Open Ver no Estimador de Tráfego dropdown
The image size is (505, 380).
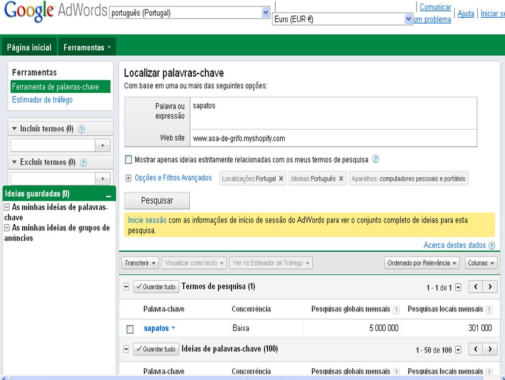point(271,263)
